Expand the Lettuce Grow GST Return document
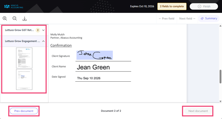The height and width of the screenshot is (119, 222). (43, 30)
